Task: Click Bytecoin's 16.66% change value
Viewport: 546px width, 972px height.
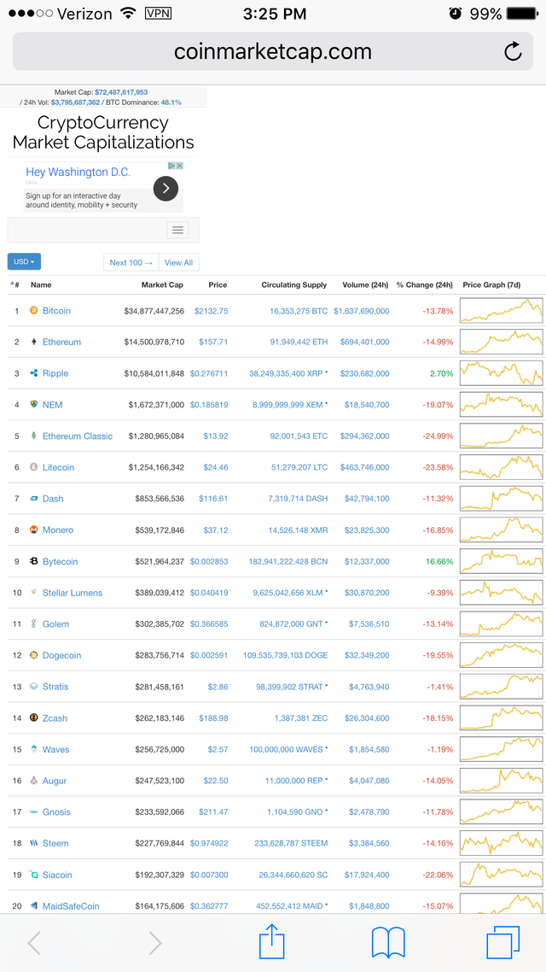Action: 439,562
